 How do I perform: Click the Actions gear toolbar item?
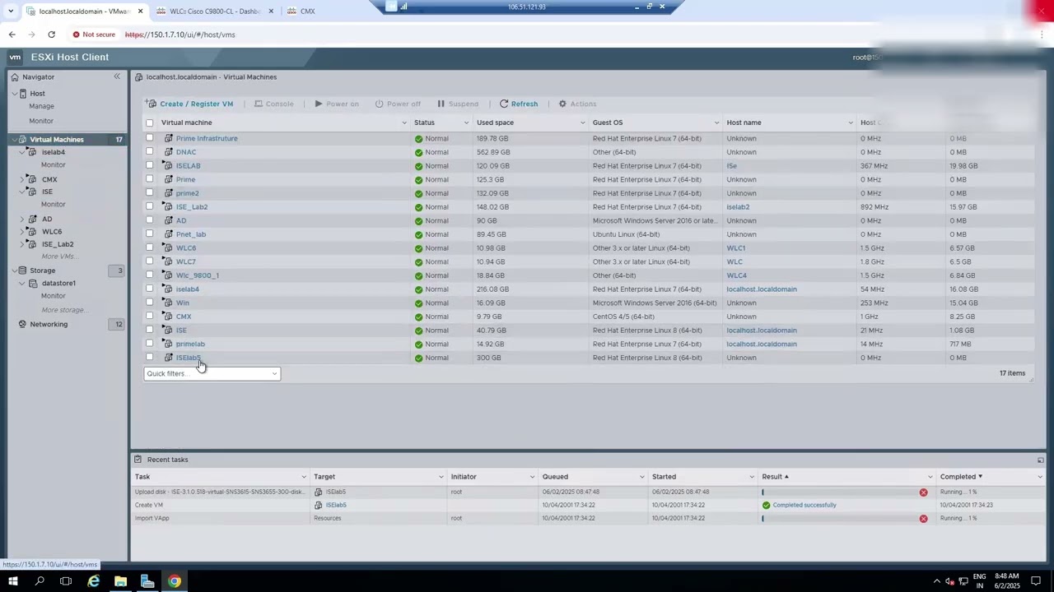coord(577,104)
